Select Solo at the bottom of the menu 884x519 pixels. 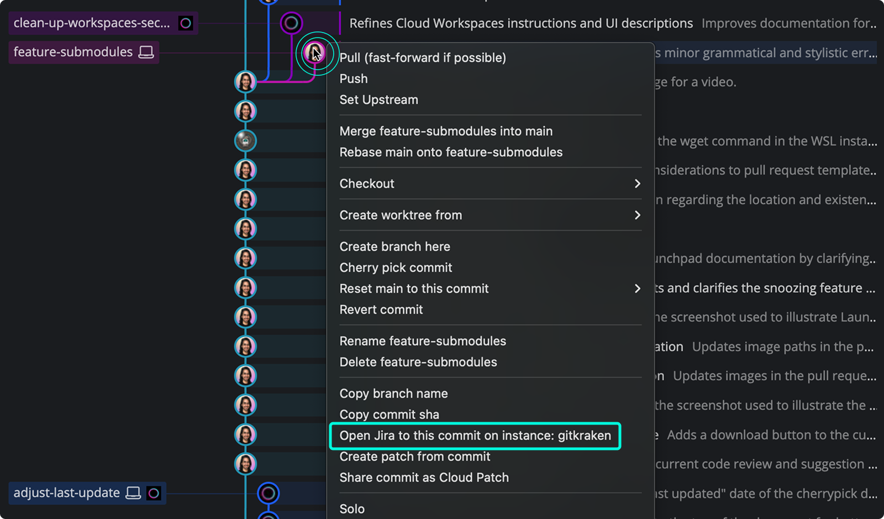point(352,508)
